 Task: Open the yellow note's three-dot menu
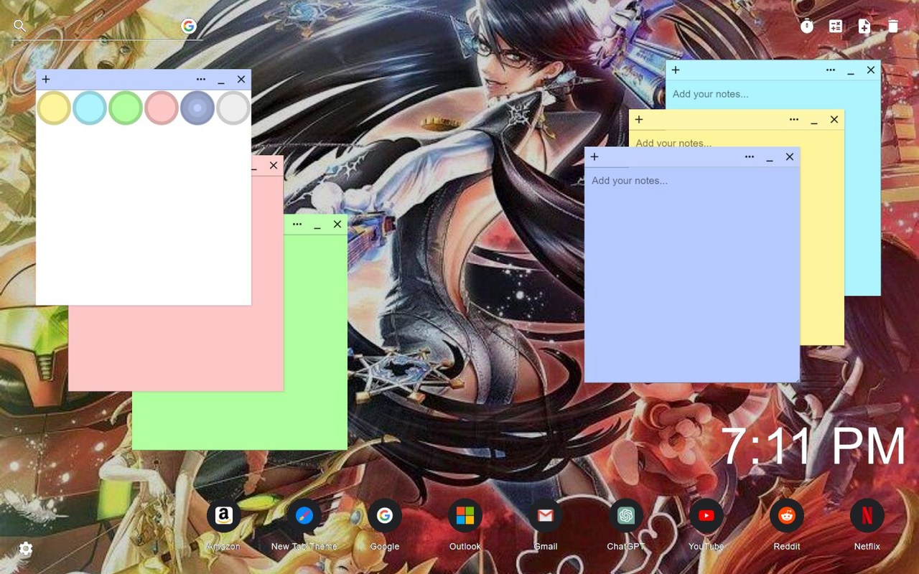tap(794, 119)
